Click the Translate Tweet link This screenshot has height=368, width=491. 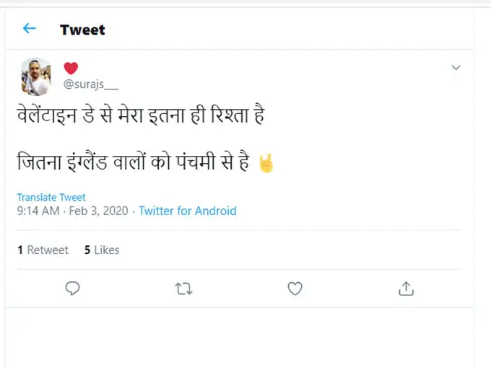point(51,197)
